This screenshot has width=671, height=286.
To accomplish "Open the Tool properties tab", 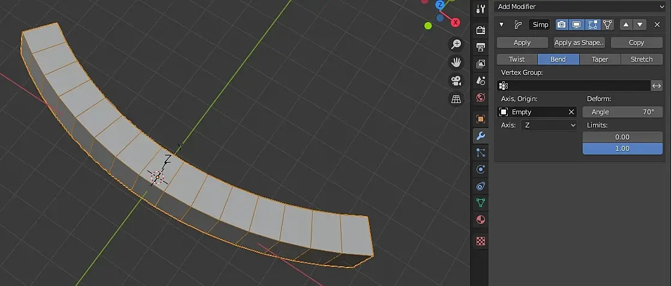I will (x=481, y=8).
